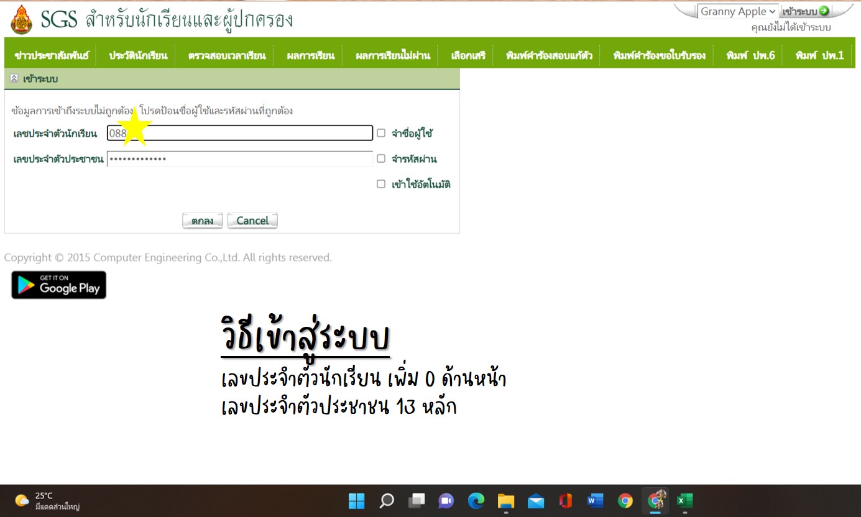The width and height of the screenshot is (861, 517).
Task: Tick the จำรหัสผ่าน remember password checkbox
Action: pyautogui.click(x=381, y=158)
